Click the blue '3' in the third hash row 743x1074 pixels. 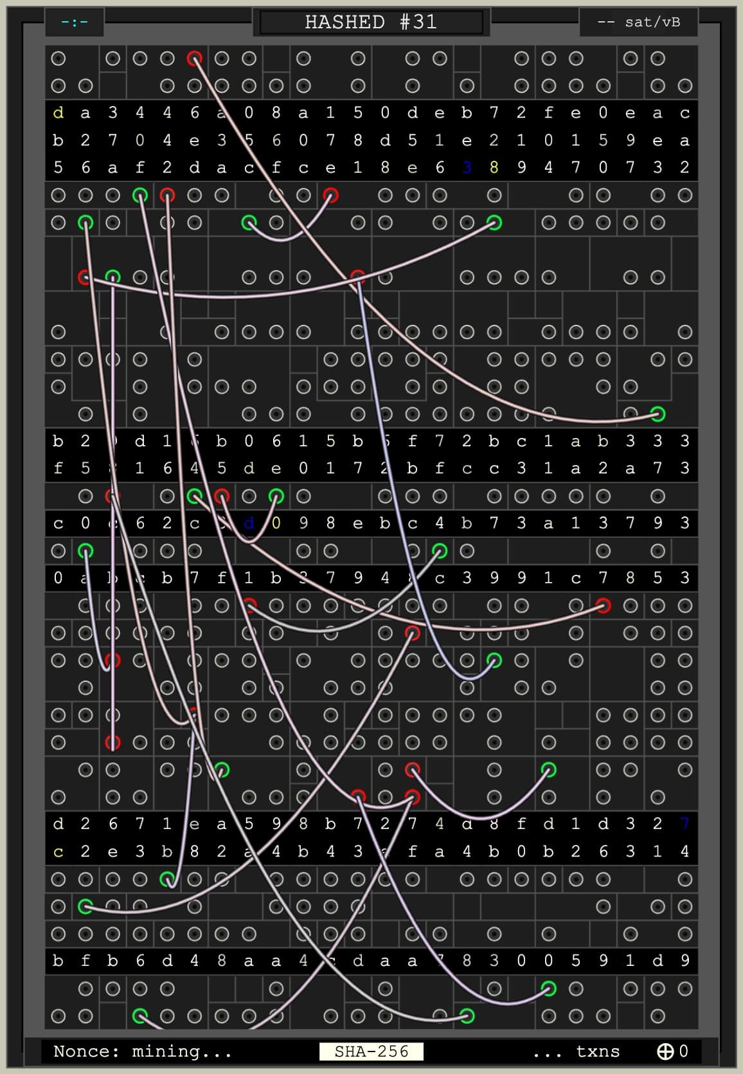click(x=467, y=168)
